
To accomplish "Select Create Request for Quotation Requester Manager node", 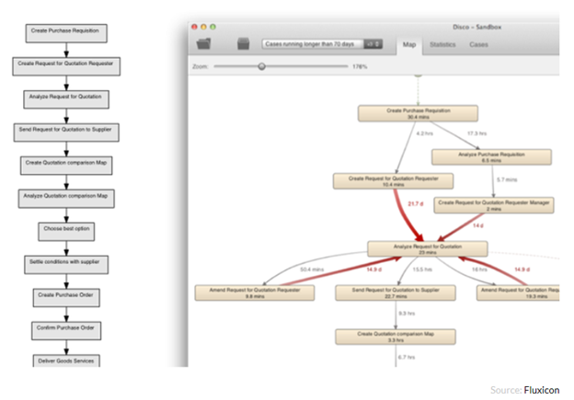I will coord(494,205).
